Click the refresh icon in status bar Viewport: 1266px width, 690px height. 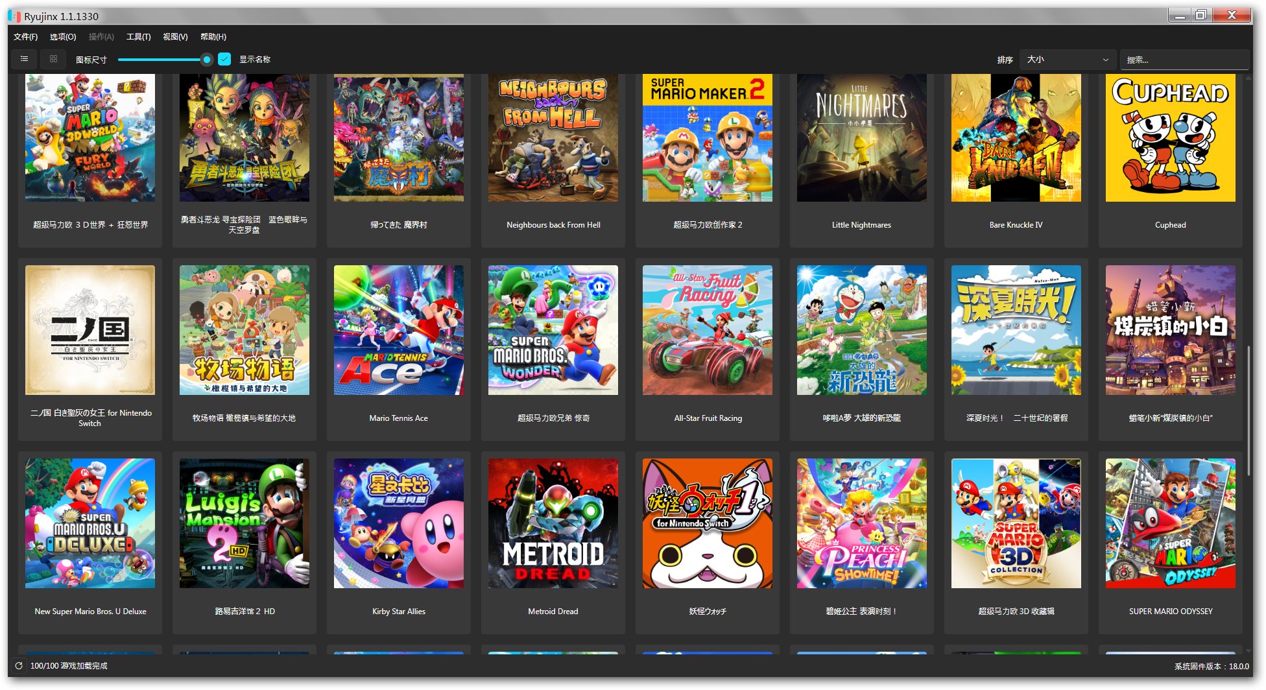click(19, 666)
